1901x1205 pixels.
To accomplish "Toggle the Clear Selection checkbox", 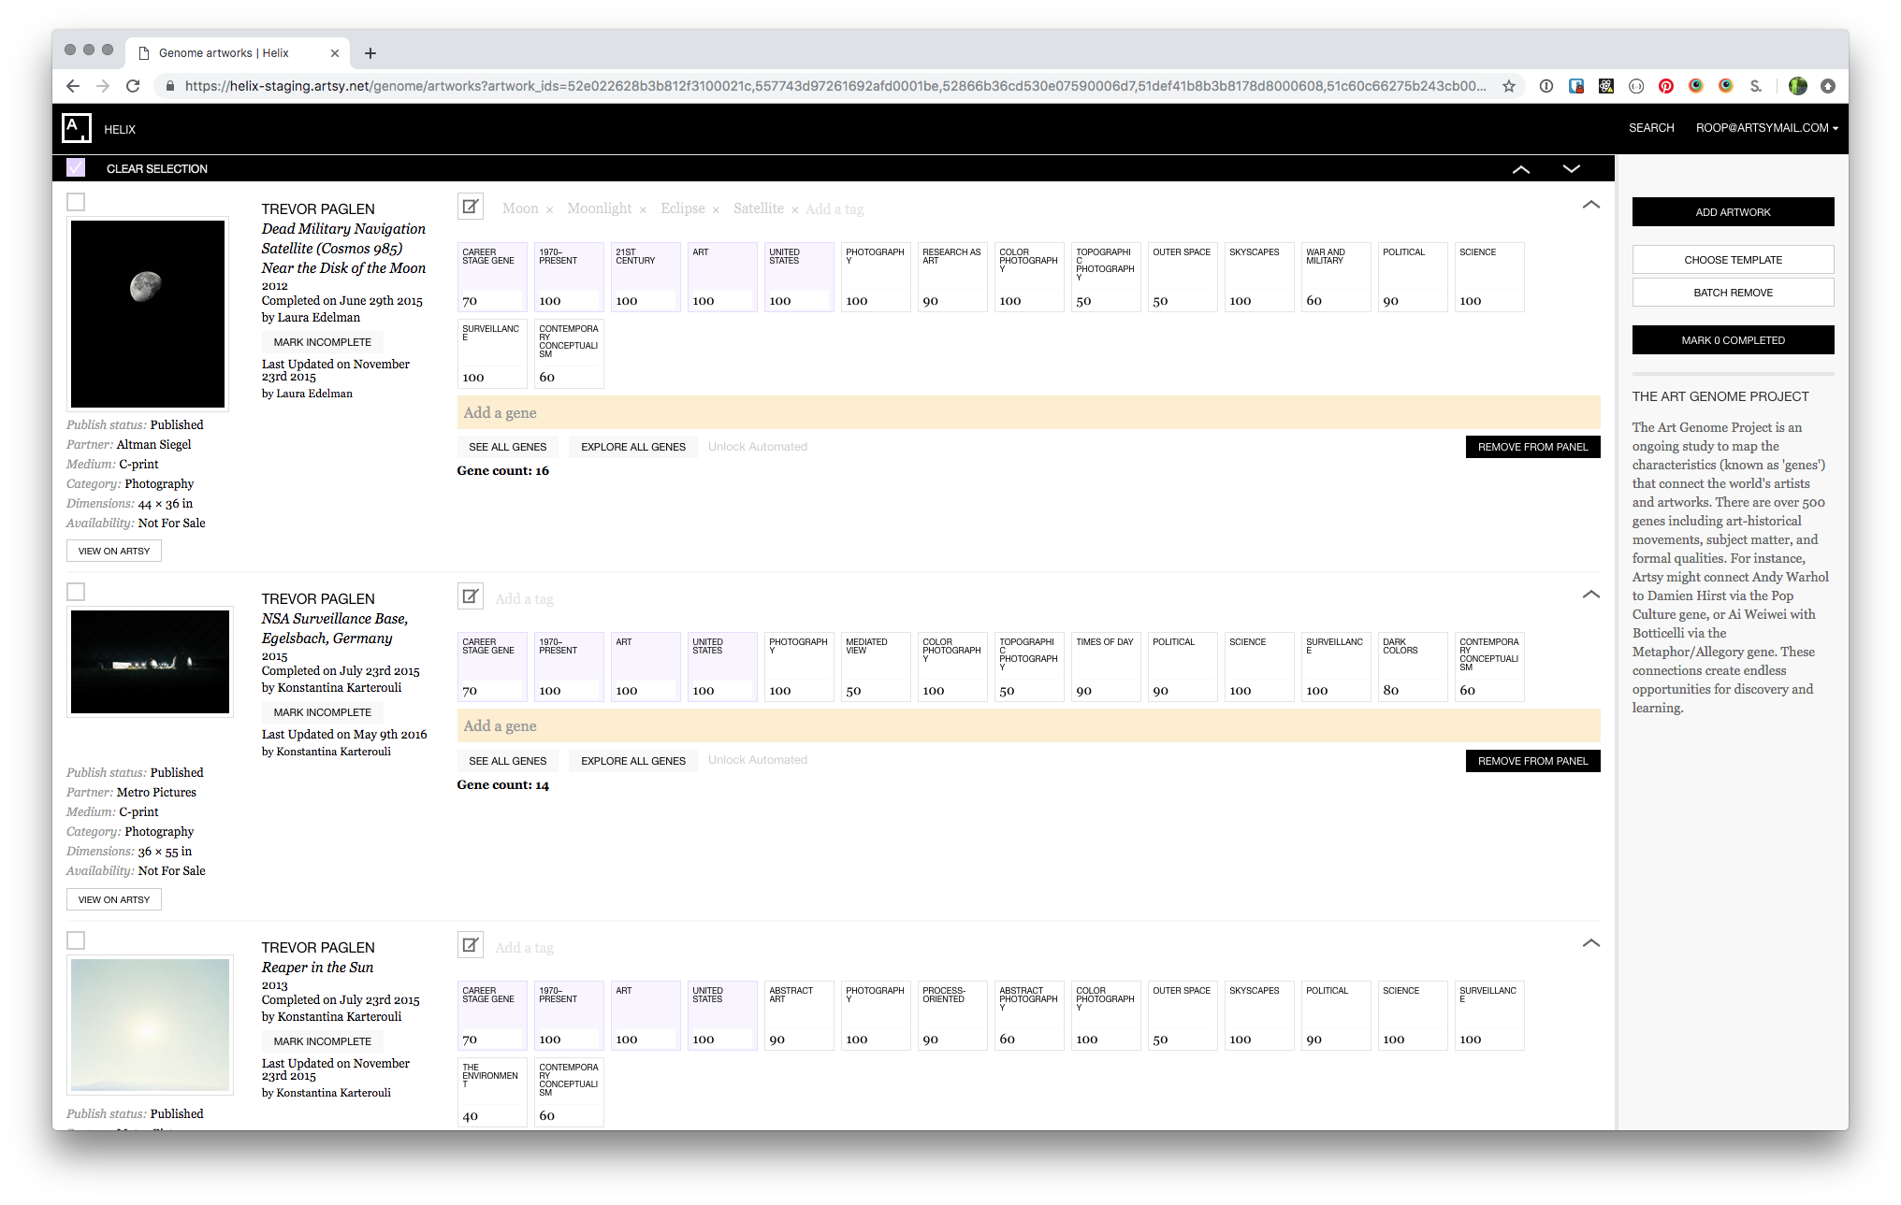I will click(76, 168).
